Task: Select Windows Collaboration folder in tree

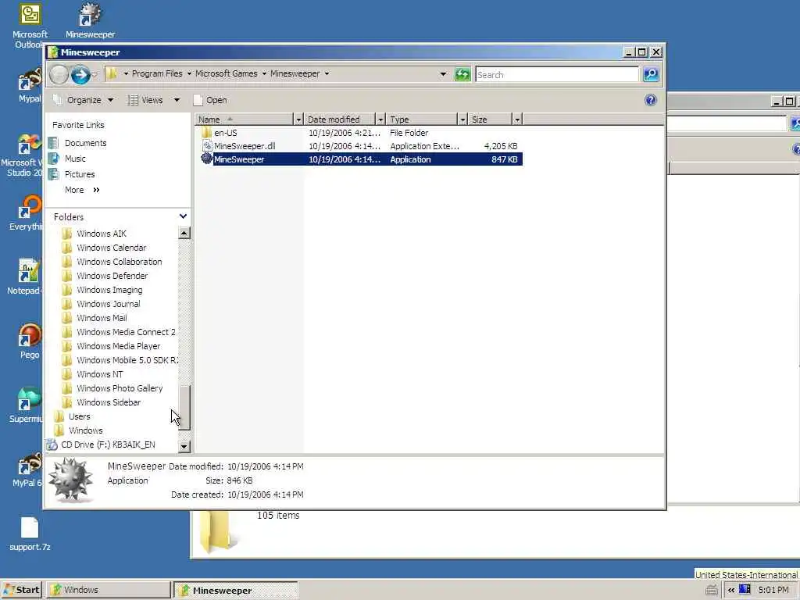Action: 119,262
